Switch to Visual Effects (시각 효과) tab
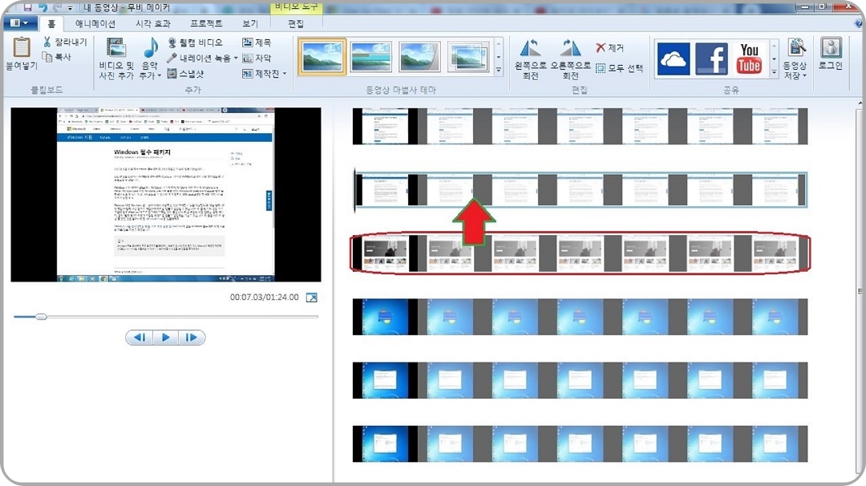 click(153, 23)
